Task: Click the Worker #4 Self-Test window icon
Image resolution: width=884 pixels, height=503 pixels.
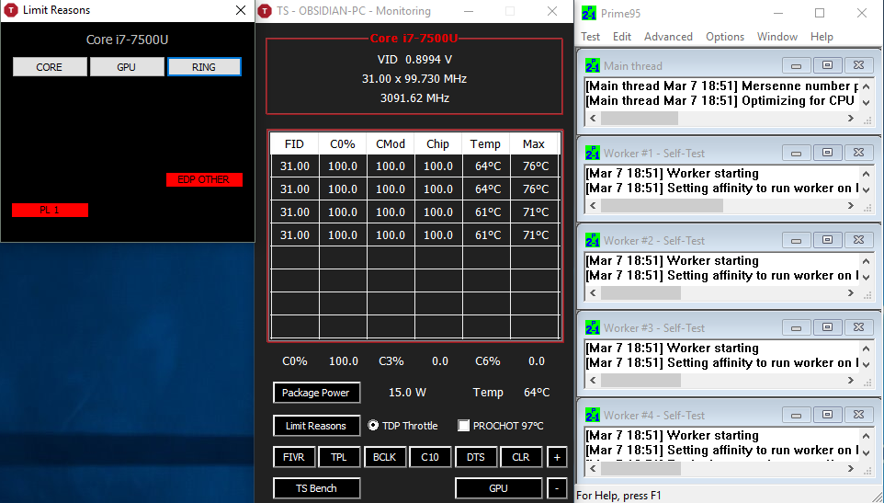Action: coord(592,415)
